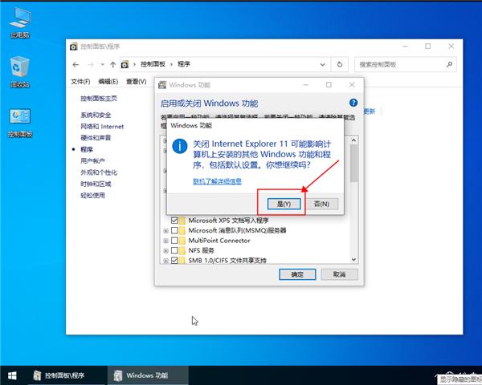The height and width of the screenshot is (385, 482).
Task: Refresh the Control Panel address bar
Action: pyautogui.click(x=340, y=64)
